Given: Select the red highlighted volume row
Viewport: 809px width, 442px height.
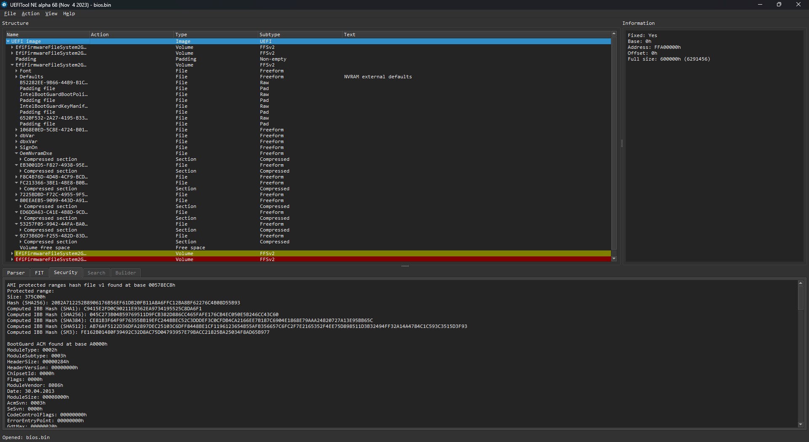Looking at the screenshot, I should tap(51, 259).
